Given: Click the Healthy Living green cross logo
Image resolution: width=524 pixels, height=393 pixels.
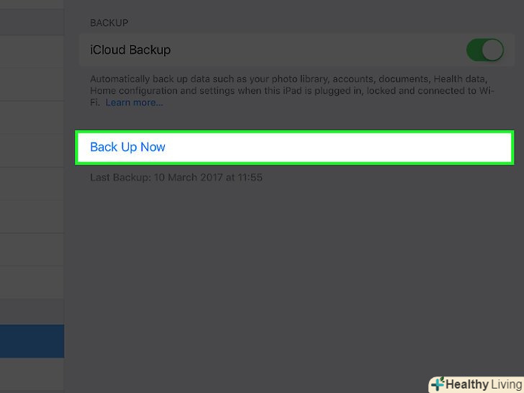Looking at the screenshot, I should (438, 384).
